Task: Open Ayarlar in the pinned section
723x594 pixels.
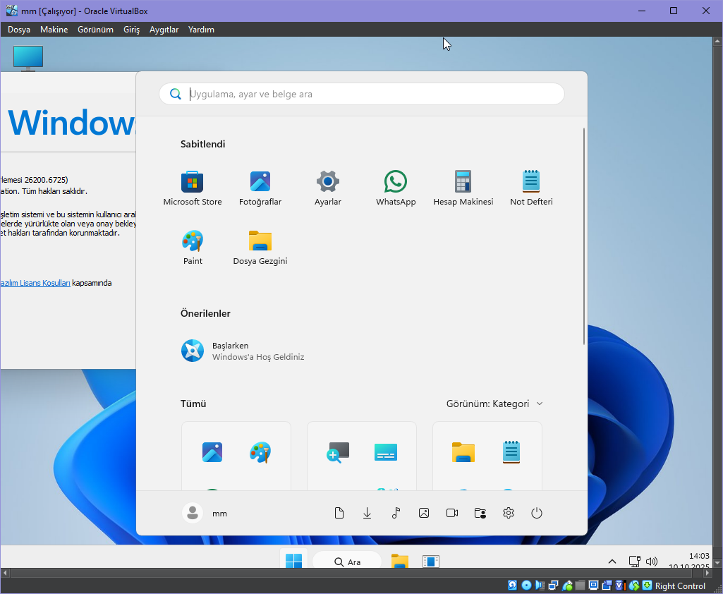Action: [x=328, y=188]
